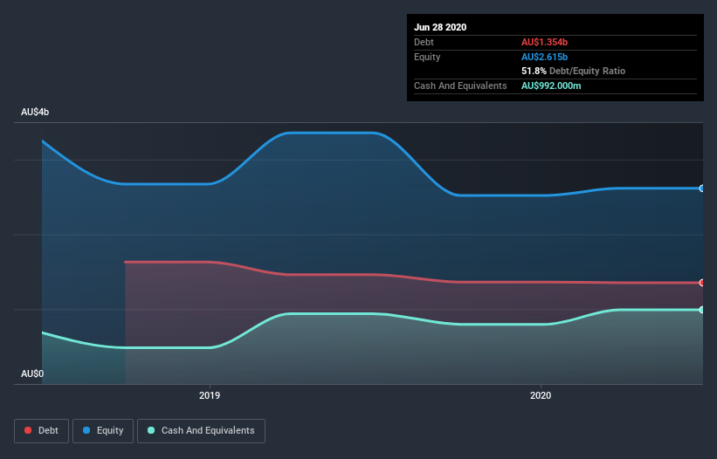Select the Cash endpoint marker on chart
Screen dimensions: 717x459
coord(702,310)
